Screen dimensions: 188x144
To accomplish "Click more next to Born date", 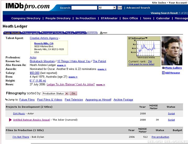I will pyautogui.click(x=73, y=77).
